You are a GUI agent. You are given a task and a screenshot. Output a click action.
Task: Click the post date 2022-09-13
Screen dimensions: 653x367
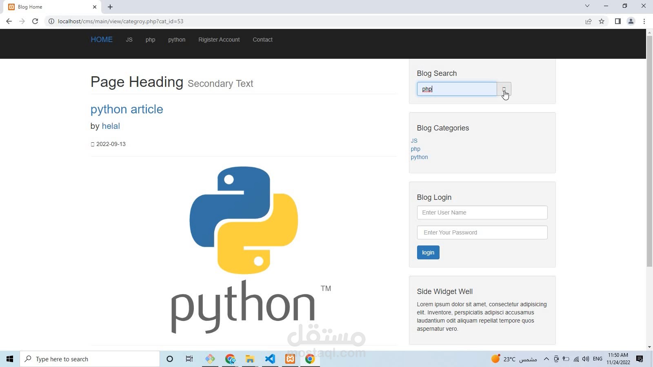pyautogui.click(x=111, y=144)
